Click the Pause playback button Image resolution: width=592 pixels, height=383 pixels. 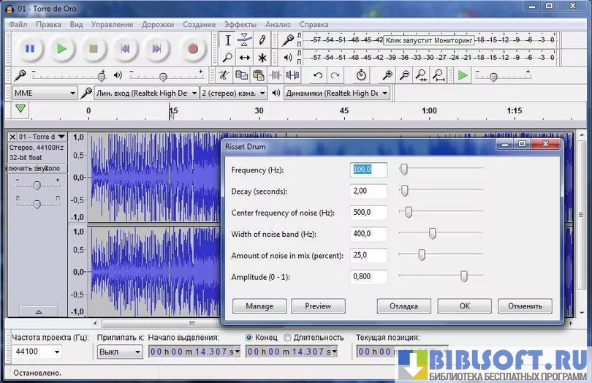pyautogui.click(x=30, y=49)
